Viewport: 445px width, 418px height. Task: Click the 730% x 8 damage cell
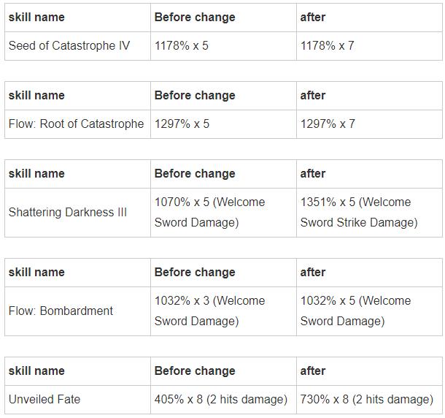pos(366,399)
